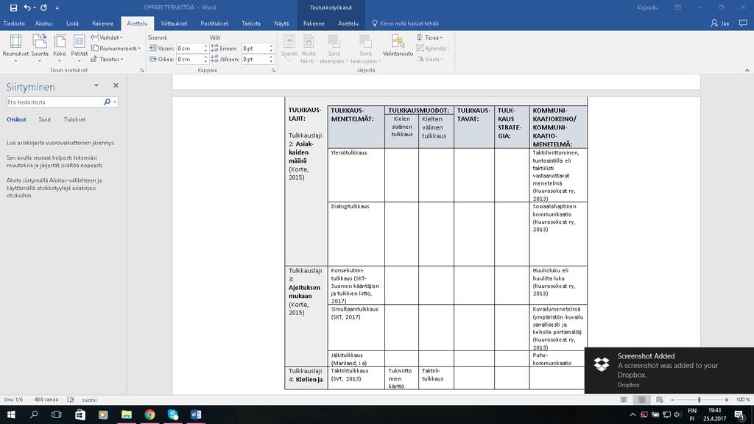Open Windows Start menu
Image resolution: width=754 pixels, height=424 pixels.
[10, 414]
